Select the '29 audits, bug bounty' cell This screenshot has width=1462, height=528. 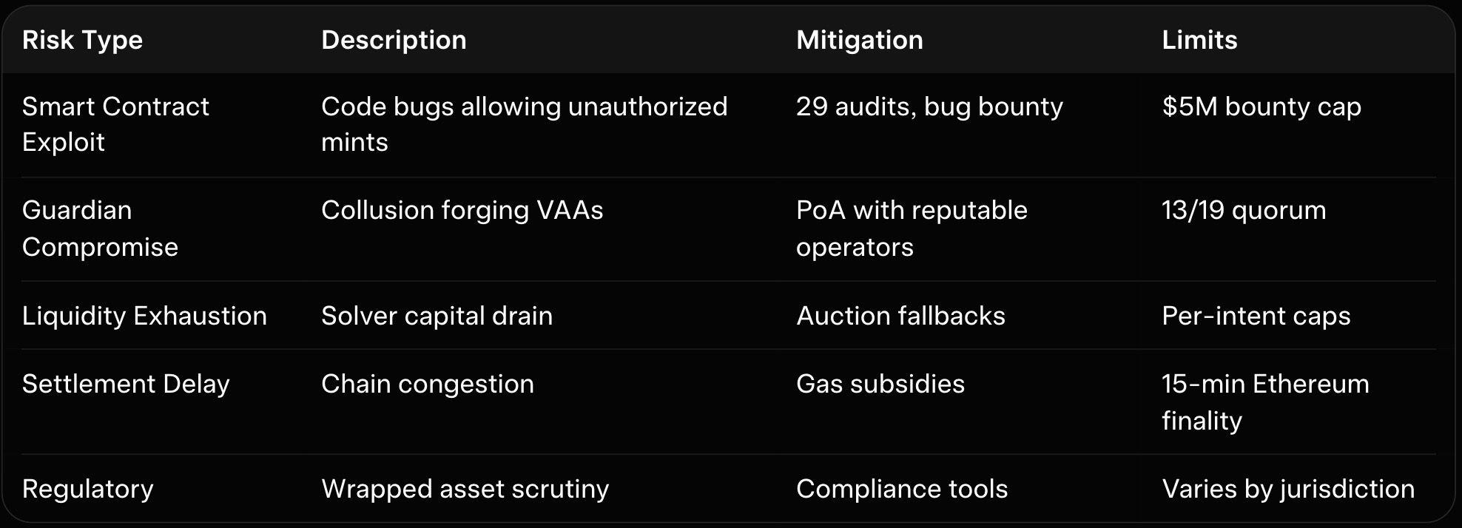point(929,107)
